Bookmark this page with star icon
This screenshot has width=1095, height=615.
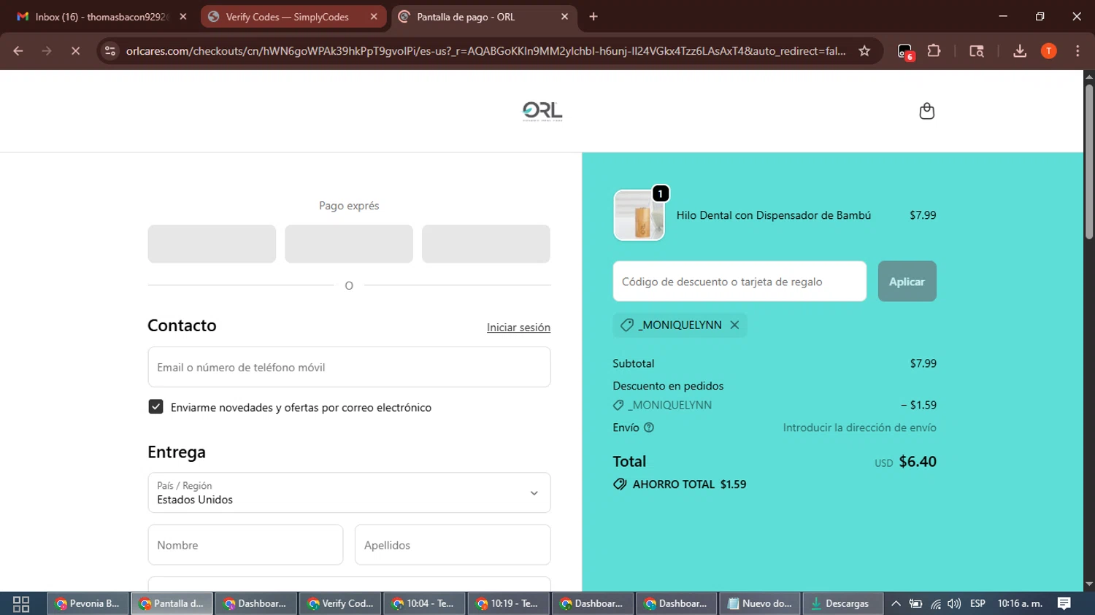(x=864, y=51)
